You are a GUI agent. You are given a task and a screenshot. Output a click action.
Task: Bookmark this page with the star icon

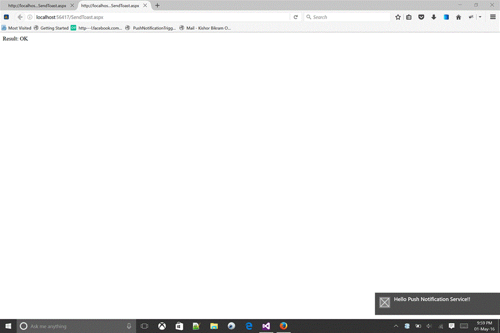(x=398, y=17)
